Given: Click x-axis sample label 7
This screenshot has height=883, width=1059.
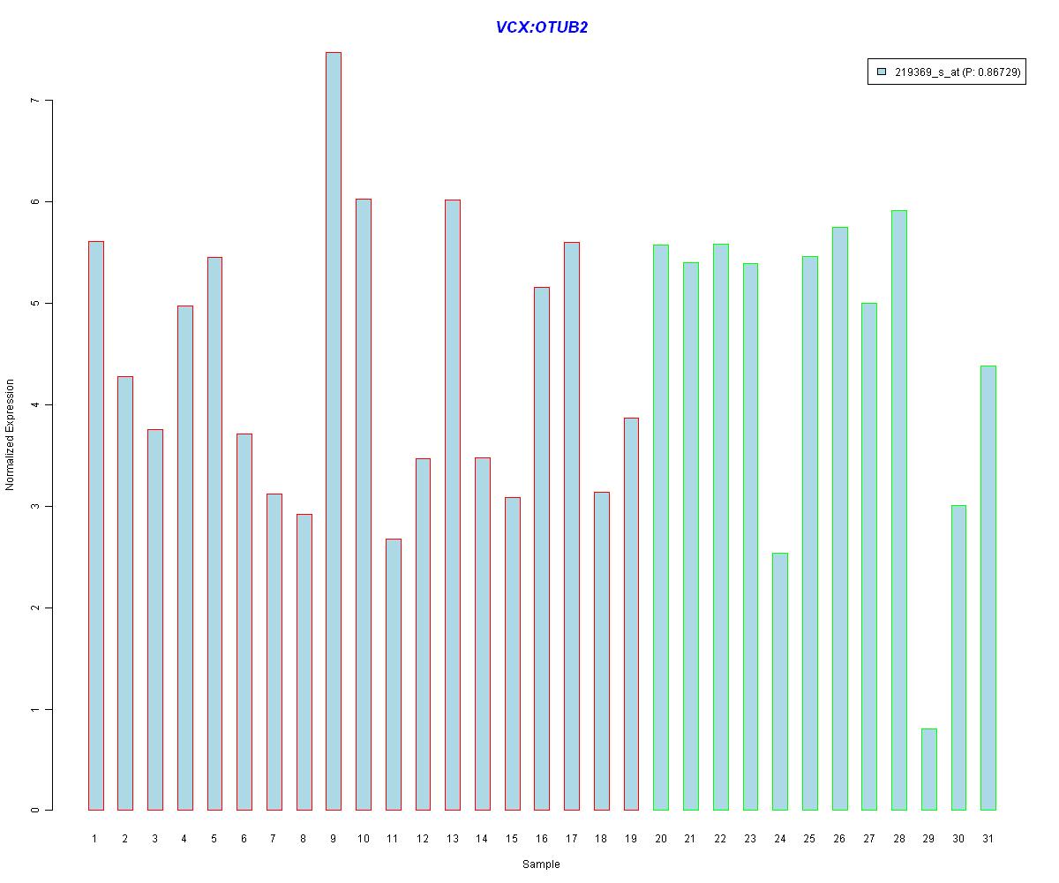Looking at the screenshot, I should tap(274, 839).
